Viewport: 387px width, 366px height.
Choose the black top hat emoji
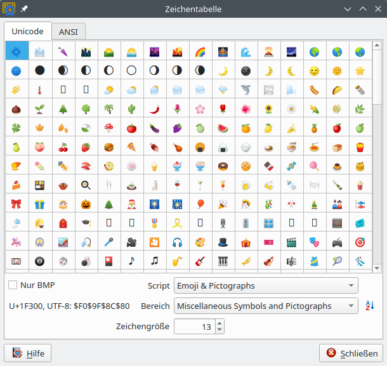point(223,242)
